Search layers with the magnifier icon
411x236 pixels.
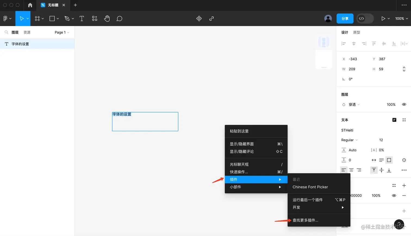pyautogui.click(x=6, y=32)
